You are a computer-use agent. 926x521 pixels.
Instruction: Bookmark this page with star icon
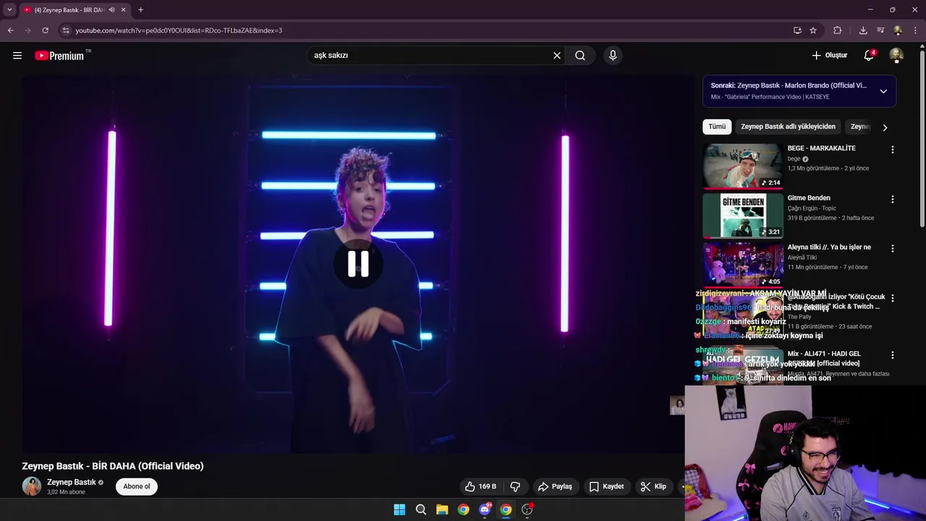[813, 30]
